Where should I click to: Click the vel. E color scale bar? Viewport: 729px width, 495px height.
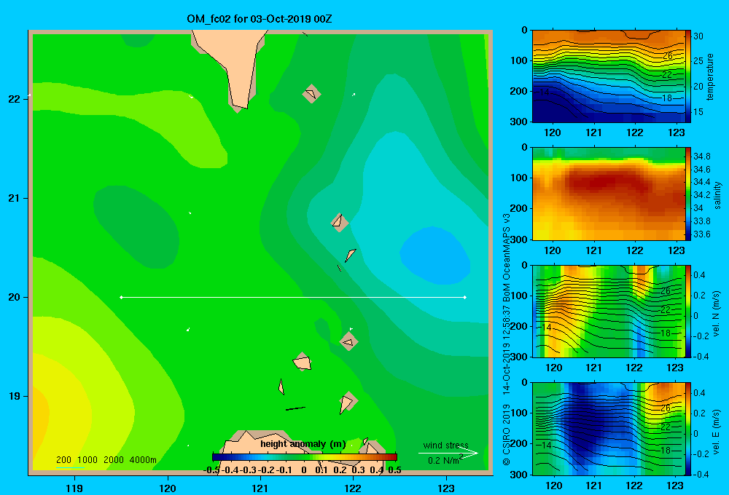coord(688,429)
